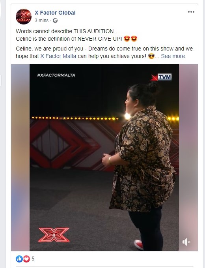205x268 pixels.
Task: Open the X Factor Malta tagged page link
Action: [x=58, y=56]
